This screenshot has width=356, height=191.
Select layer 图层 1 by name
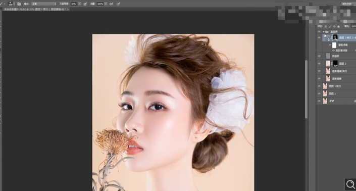(x=332, y=93)
